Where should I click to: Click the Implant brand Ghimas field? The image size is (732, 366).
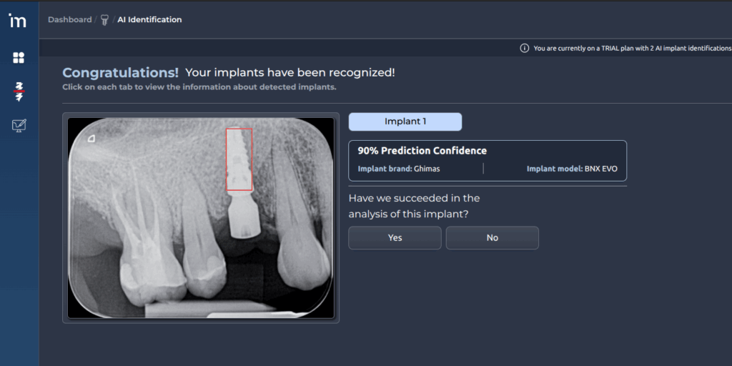pos(400,169)
